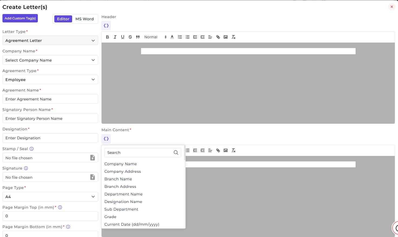Open Agreement Type dropdown
Screen dimensions: 398x237
(x=50, y=80)
